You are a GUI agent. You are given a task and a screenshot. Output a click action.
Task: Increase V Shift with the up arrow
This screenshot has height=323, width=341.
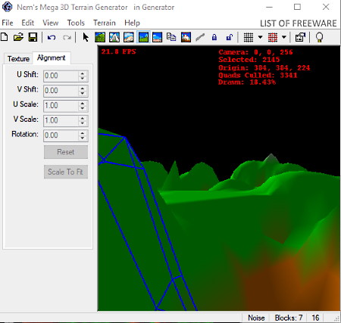click(x=83, y=89)
